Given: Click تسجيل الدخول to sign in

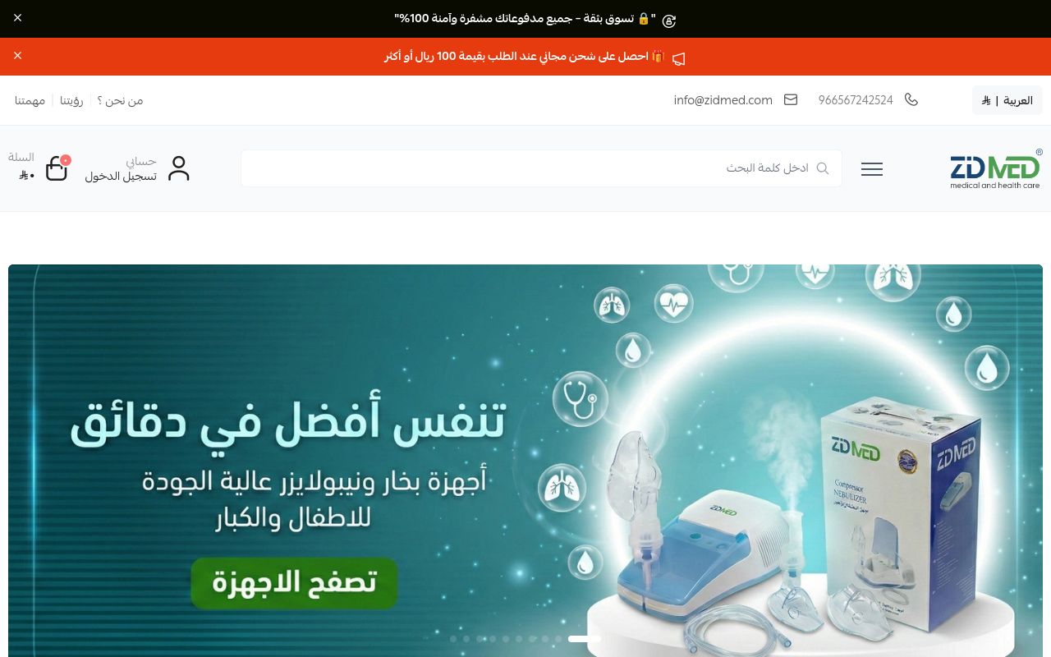Looking at the screenshot, I should click(121, 176).
